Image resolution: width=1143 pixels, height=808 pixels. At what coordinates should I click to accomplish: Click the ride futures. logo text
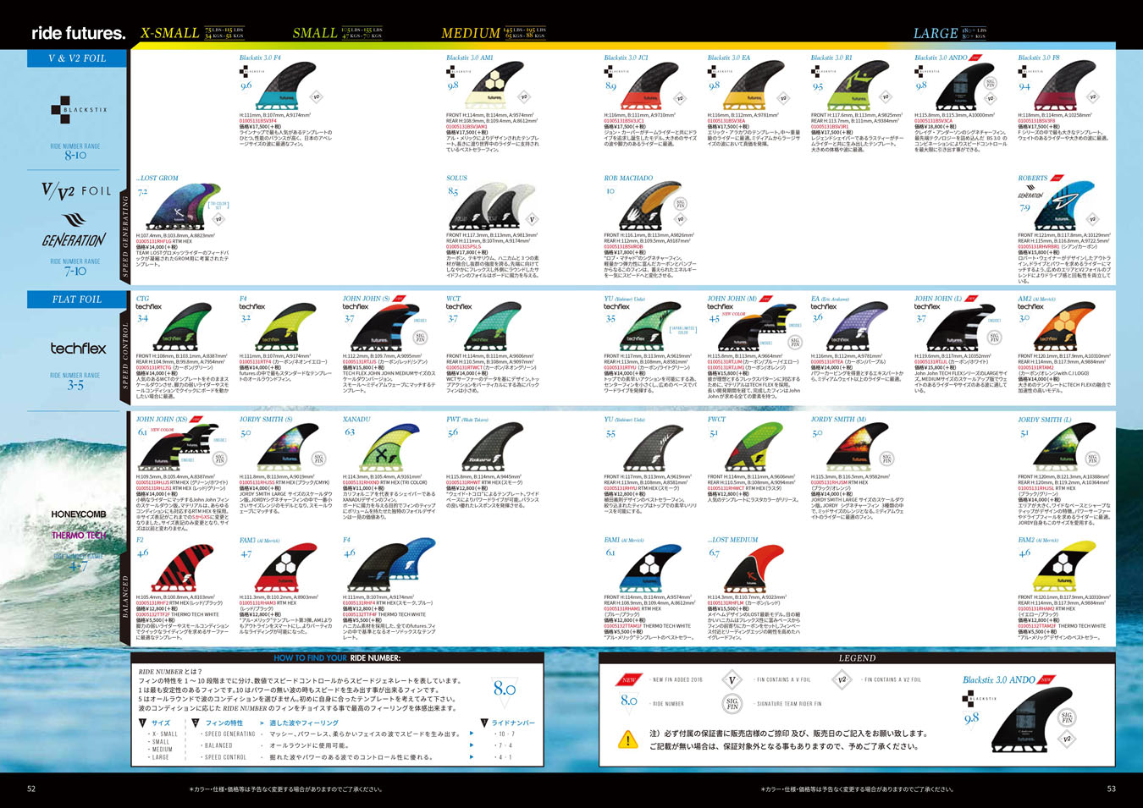click(78, 33)
